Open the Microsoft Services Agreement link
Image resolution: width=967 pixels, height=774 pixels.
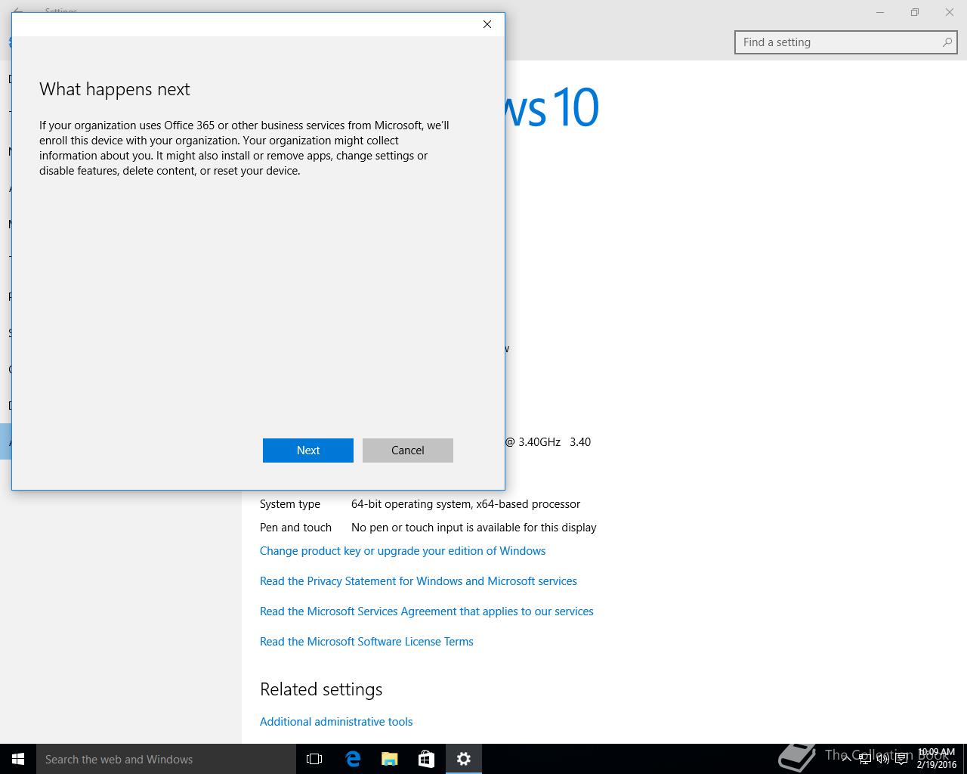point(427,611)
